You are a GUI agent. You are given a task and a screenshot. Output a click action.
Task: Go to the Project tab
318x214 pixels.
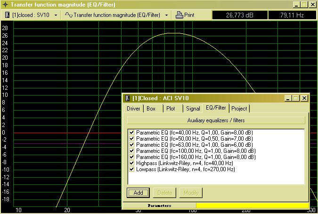pyautogui.click(x=239, y=109)
